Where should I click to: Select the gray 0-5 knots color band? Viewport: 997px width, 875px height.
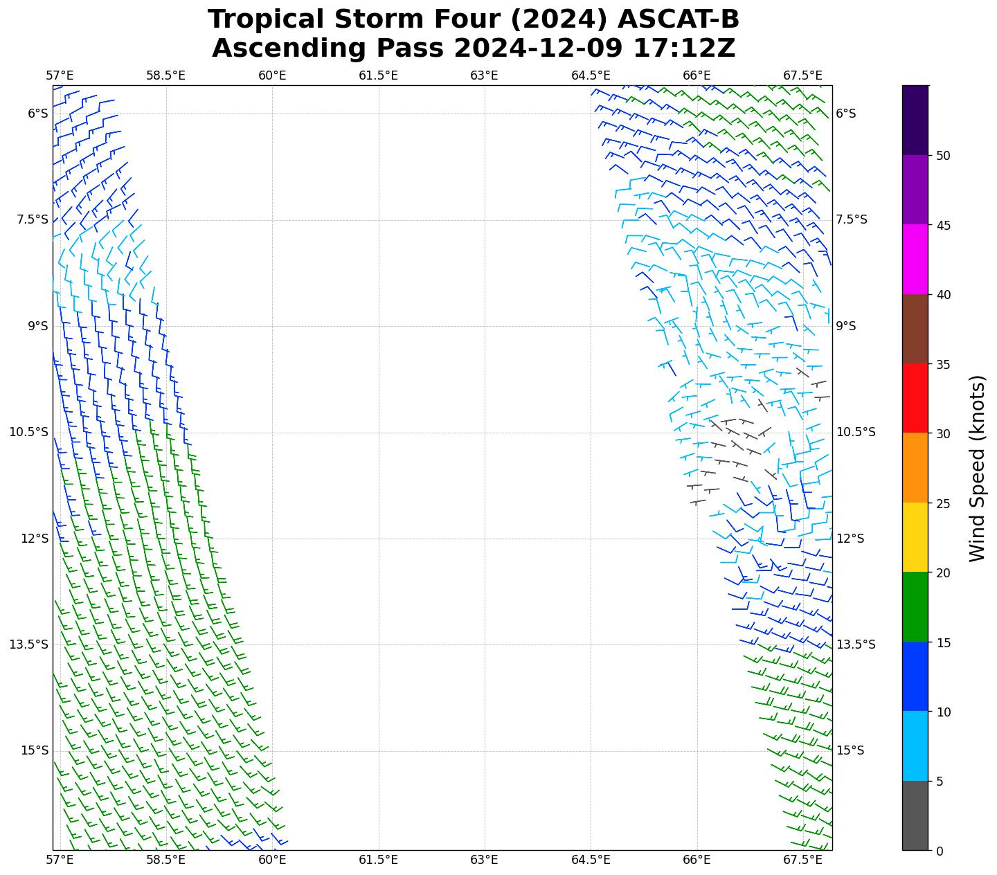915,815
